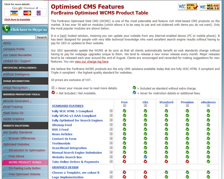Click details icon for Scan2Read Integration row
This screenshot has height=179, width=224.
click(111, 148)
